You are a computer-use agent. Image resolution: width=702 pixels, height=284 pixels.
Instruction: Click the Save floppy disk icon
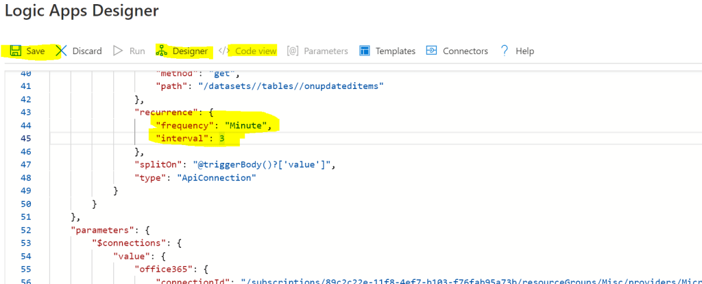[15, 51]
